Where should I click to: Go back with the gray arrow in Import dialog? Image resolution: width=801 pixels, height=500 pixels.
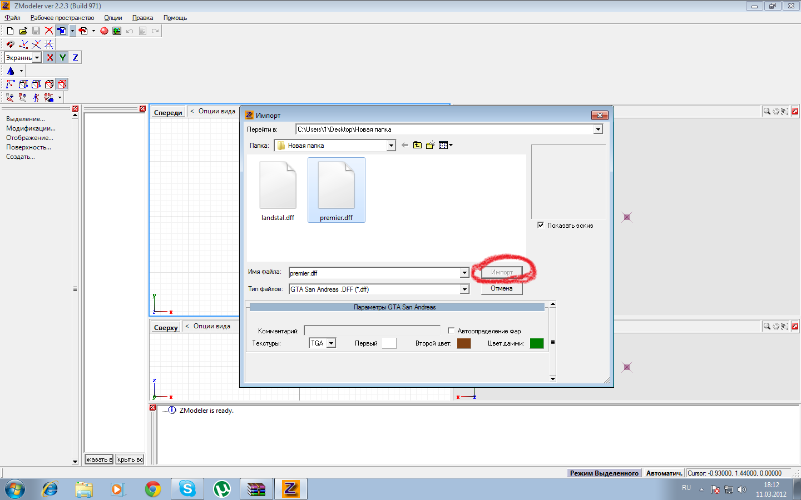[405, 146]
